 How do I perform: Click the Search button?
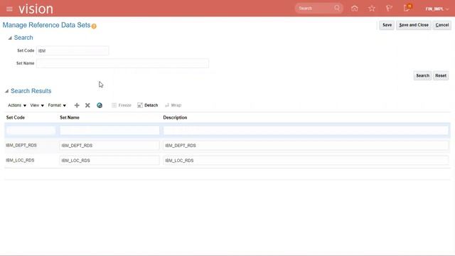pos(422,76)
